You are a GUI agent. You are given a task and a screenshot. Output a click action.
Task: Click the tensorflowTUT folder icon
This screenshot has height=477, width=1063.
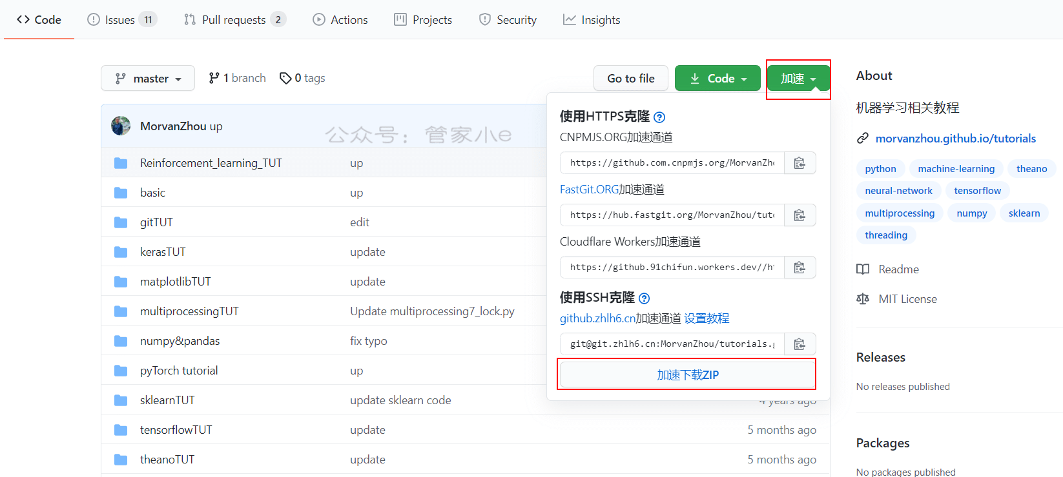pyautogui.click(x=121, y=430)
